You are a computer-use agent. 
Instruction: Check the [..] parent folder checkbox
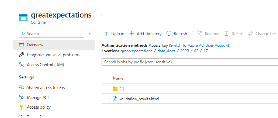[x=106, y=88]
